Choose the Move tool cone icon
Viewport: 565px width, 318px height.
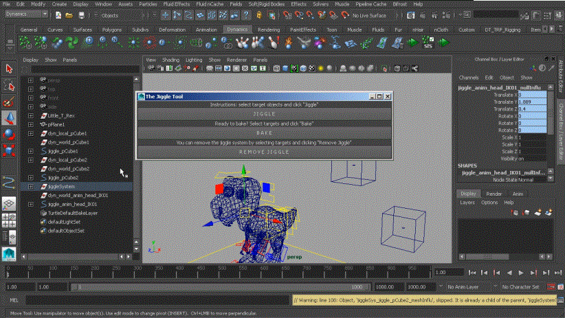[9, 118]
